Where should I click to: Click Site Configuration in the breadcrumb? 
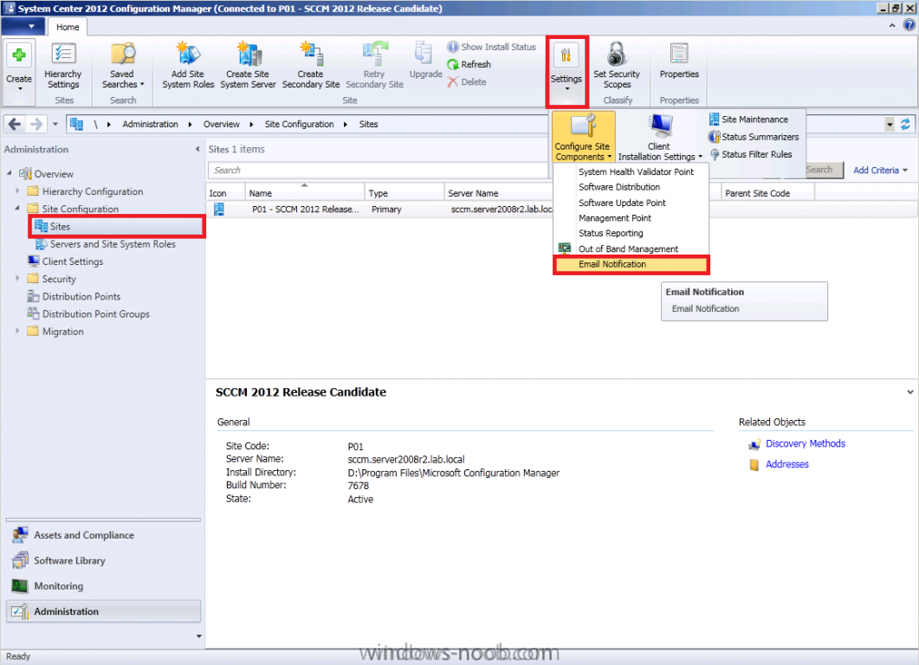point(299,124)
